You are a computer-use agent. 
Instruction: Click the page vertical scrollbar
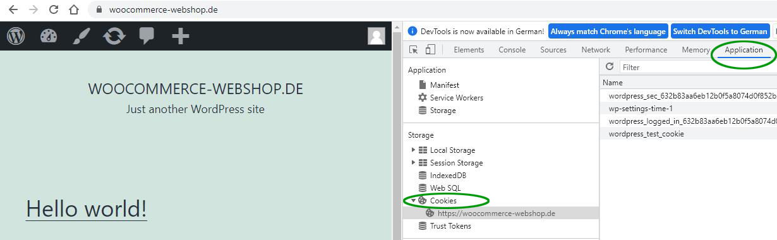tap(397, 131)
